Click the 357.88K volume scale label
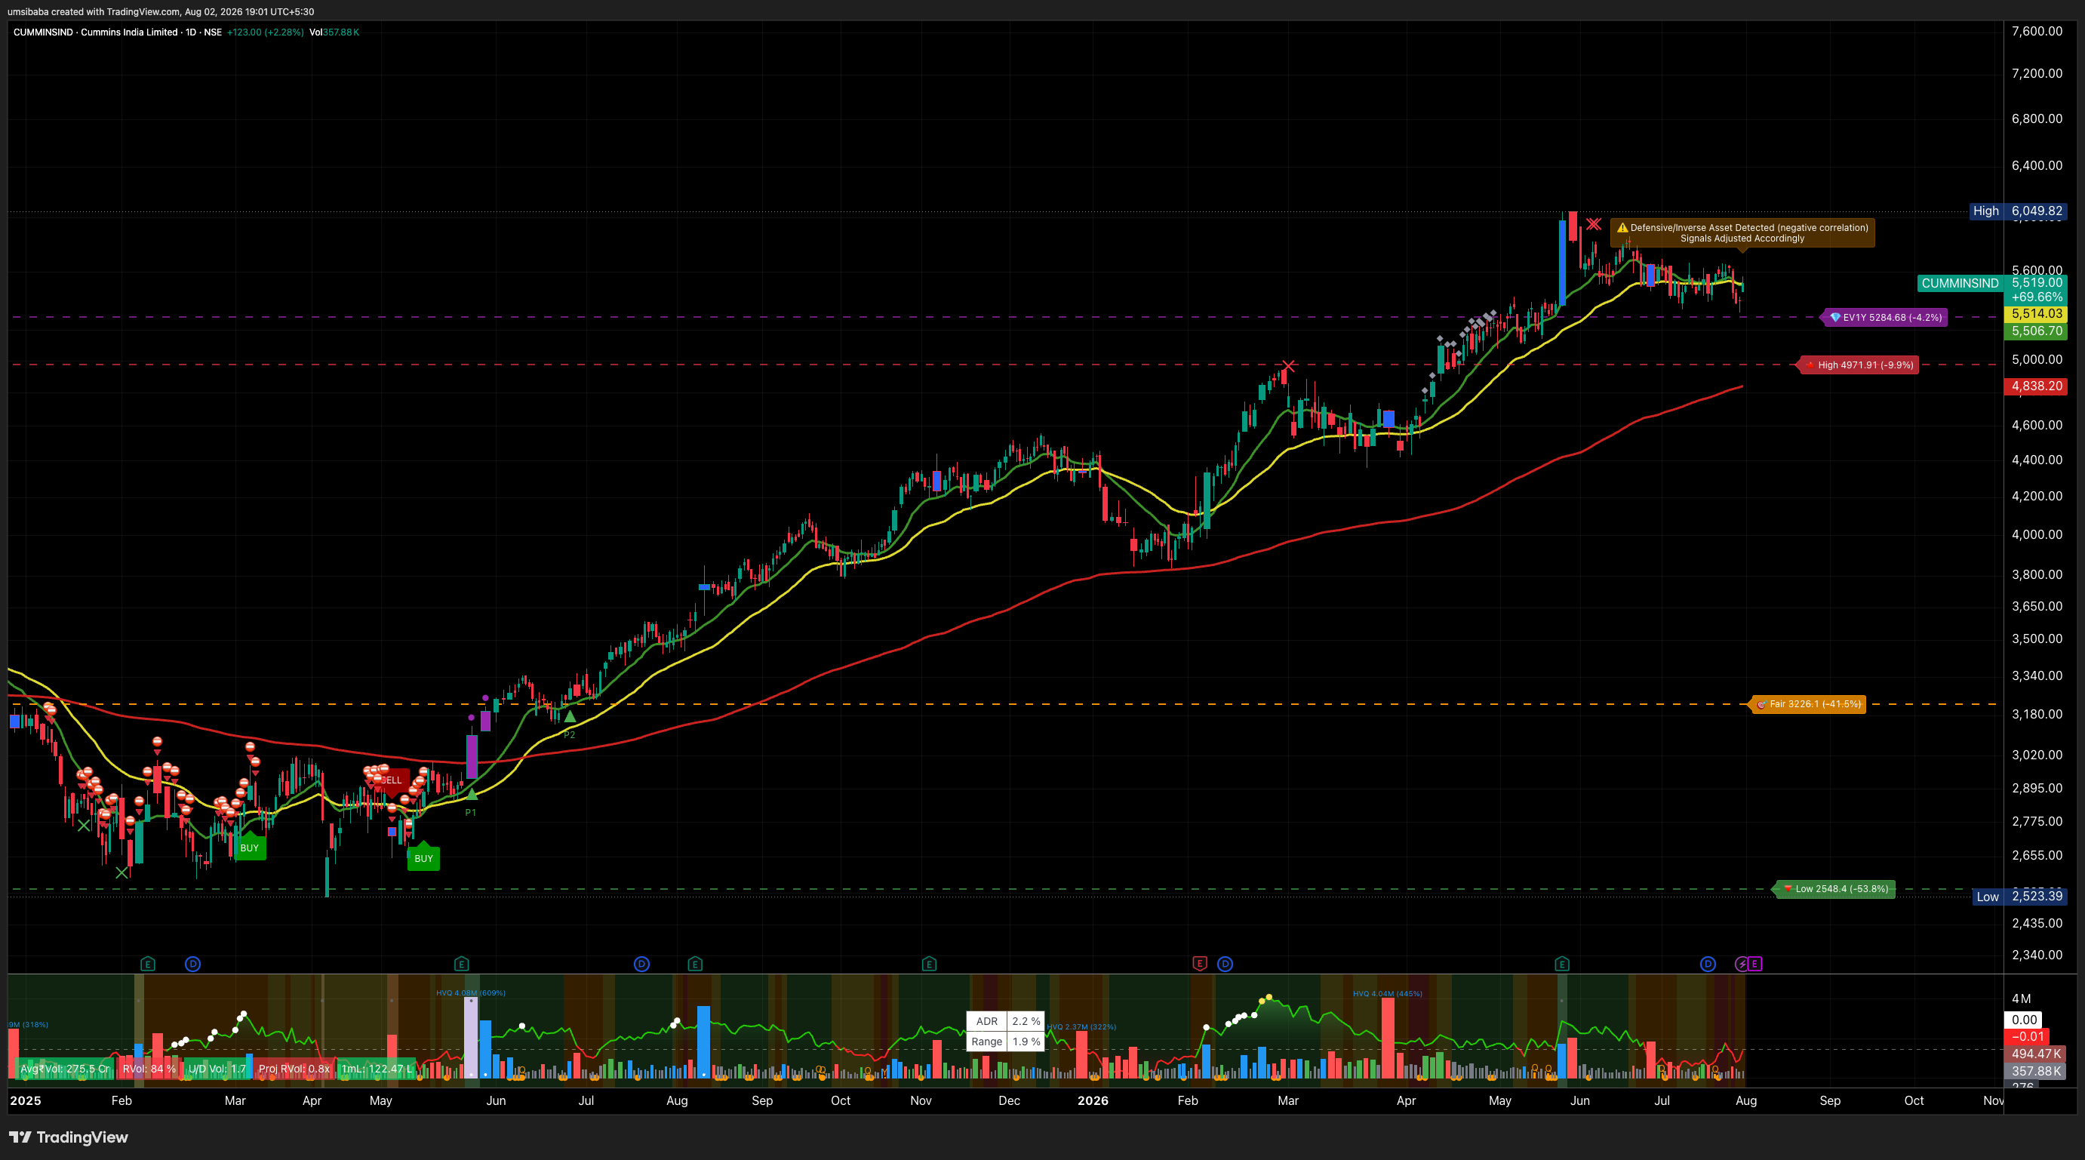The width and height of the screenshot is (2085, 1160). (2037, 1071)
